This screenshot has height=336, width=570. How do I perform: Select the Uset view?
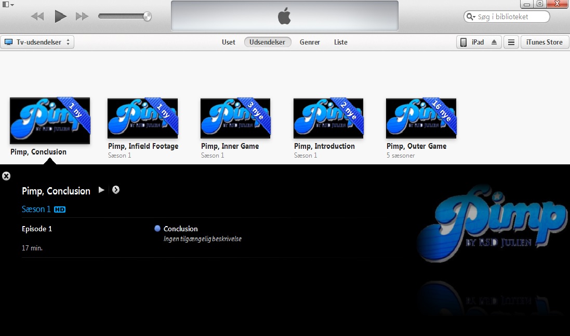[228, 42]
